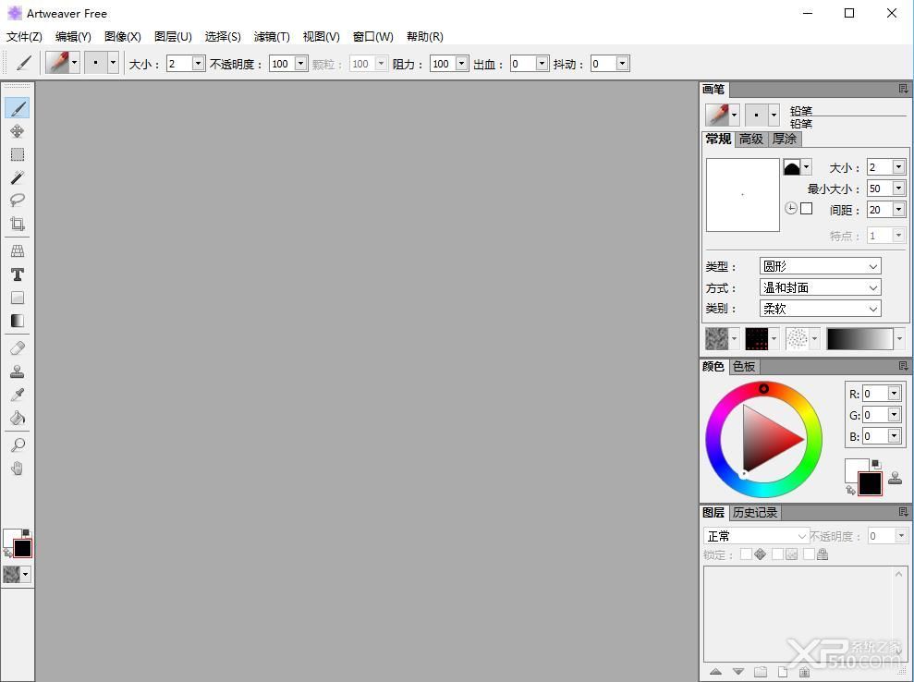Select the Paint Bucket tool
Screen dimensions: 914x682
(18, 418)
